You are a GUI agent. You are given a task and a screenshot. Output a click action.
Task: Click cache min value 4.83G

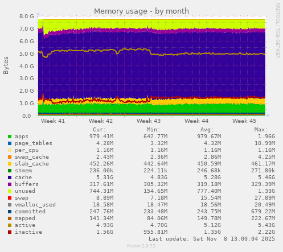[x=159, y=177]
